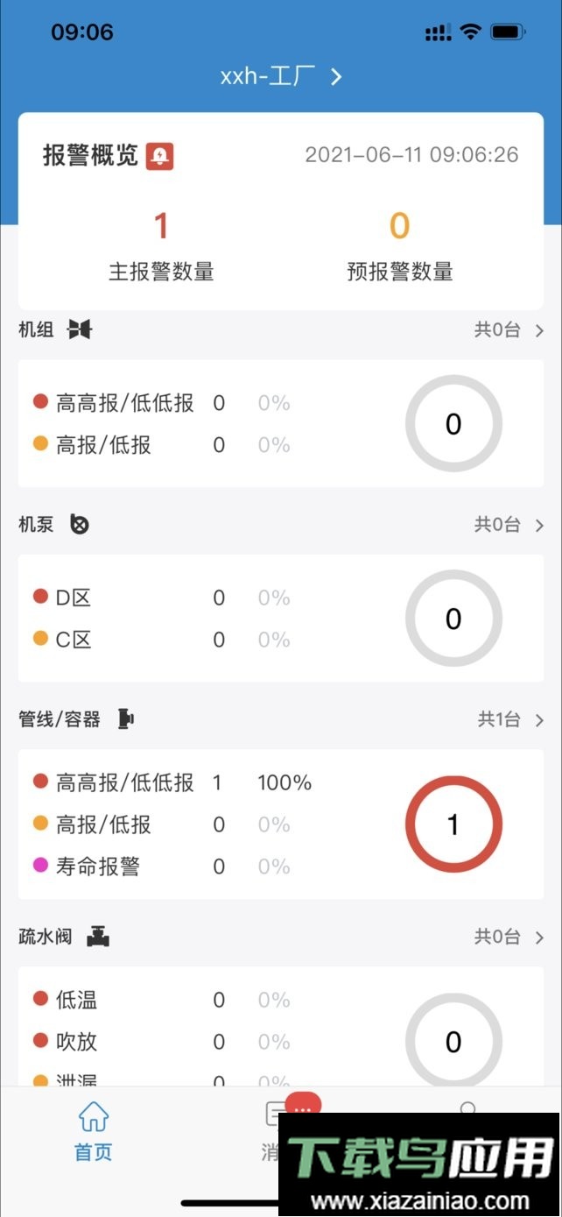Click the red circular alarm ring showing 1

453,824
